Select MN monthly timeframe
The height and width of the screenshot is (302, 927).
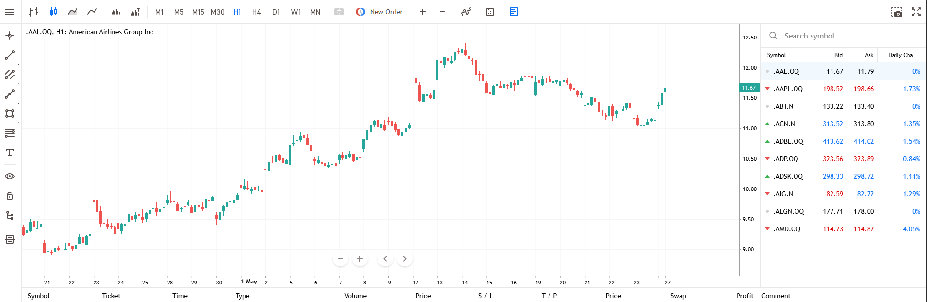[315, 12]
